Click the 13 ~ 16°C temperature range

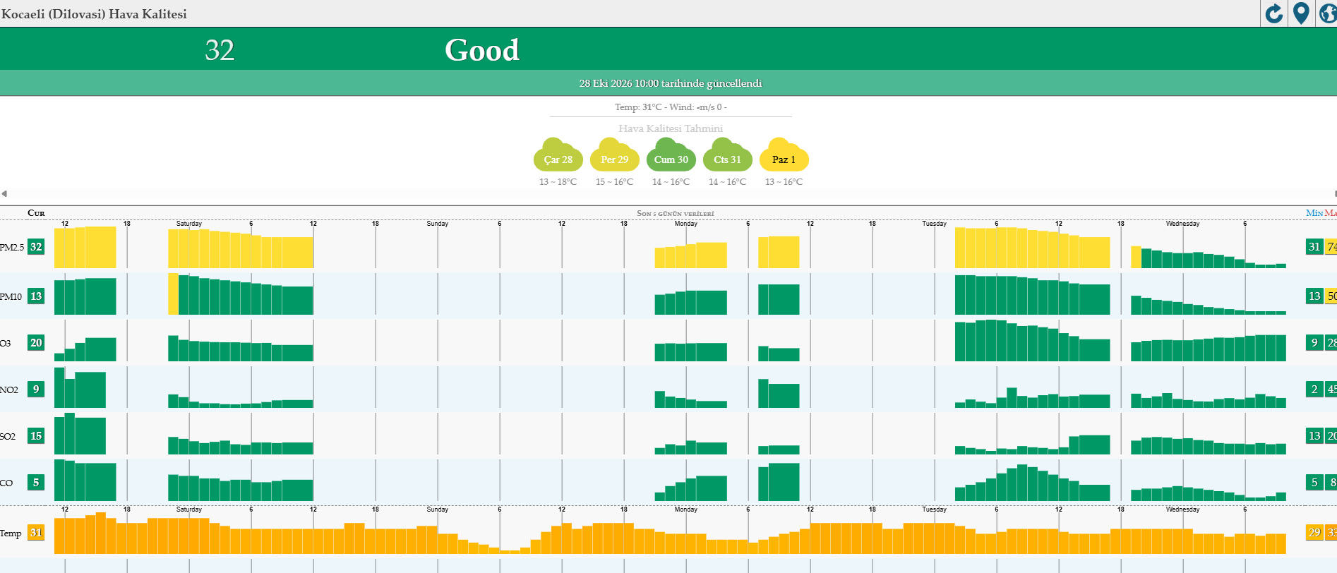(784, 182)
